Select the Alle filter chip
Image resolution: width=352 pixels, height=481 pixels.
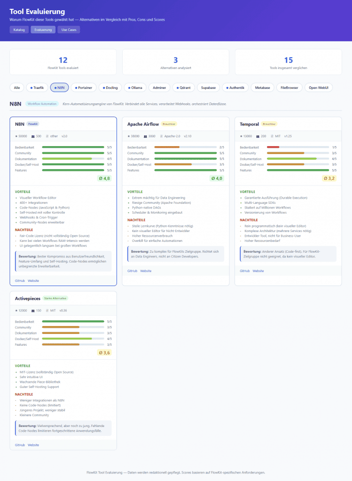[x=17, y=87]
